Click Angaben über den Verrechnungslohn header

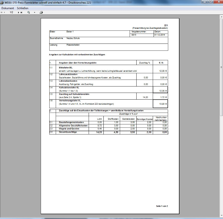(x=77, y=62)
